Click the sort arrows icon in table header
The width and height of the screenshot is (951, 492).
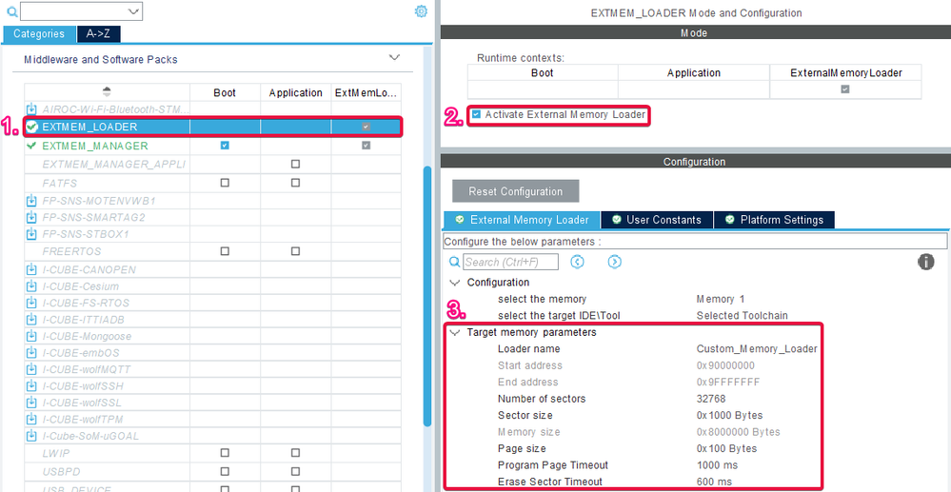107,92
